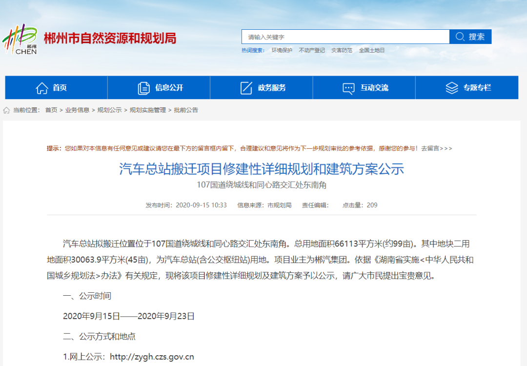Click the URL http://zygh.czs.gov.cn
The width and height of the screenshot is (527, 366).
(152, 357)
